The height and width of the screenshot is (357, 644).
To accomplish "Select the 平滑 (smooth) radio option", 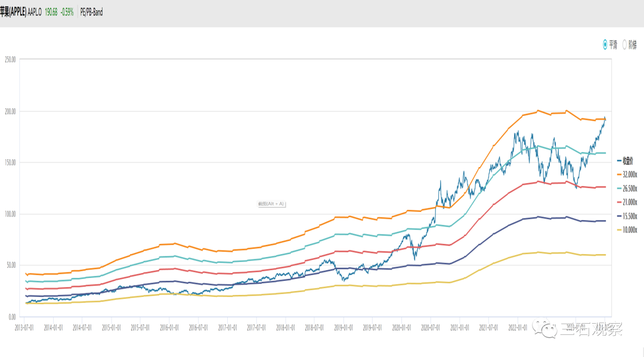I will coord(610,45).
